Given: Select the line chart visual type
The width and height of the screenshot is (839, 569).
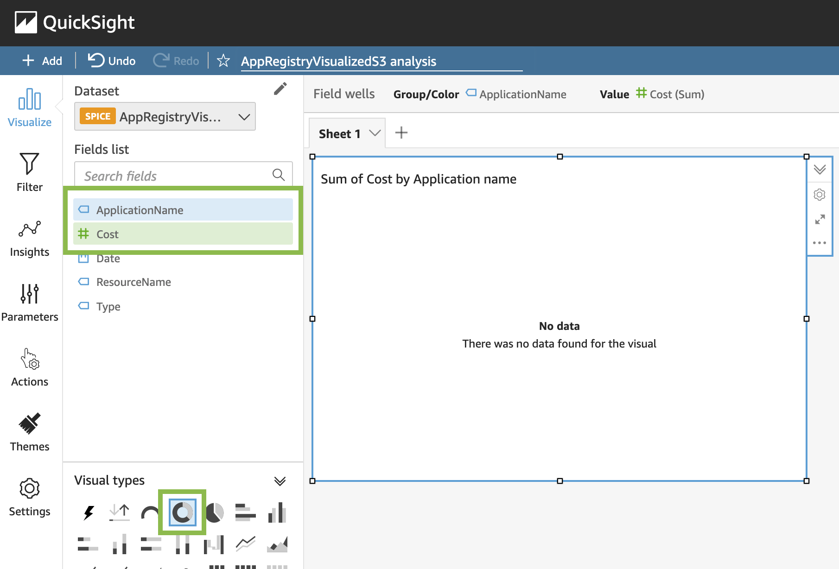Looking at the screenshot, I should tap(245, 543).
